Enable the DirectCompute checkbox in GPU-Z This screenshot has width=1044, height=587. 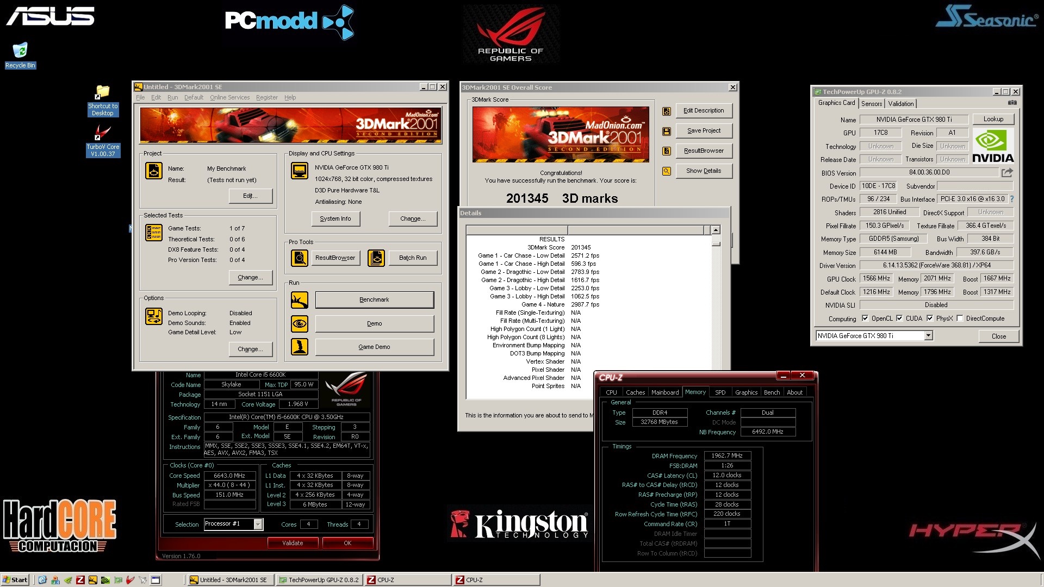point(960,319)
